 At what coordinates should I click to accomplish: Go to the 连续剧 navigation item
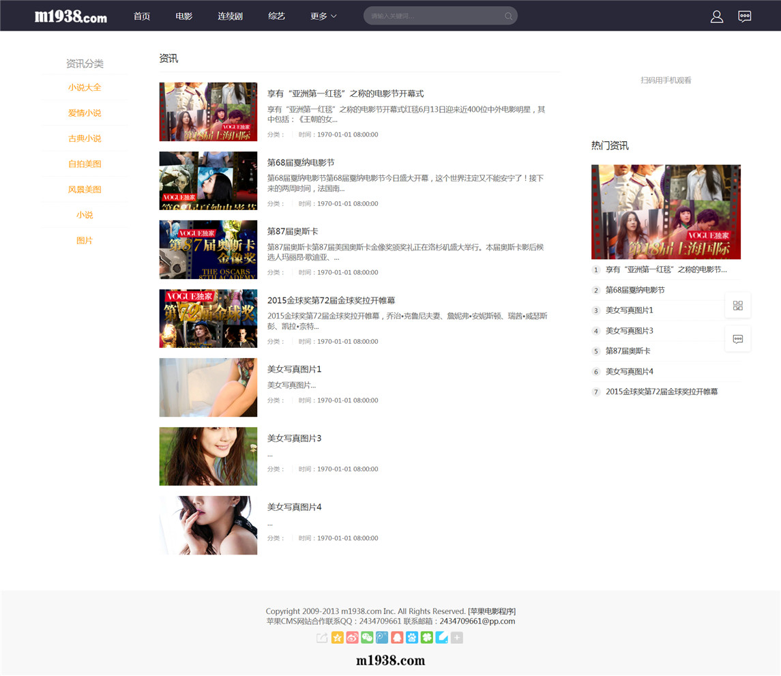(230, 16)
